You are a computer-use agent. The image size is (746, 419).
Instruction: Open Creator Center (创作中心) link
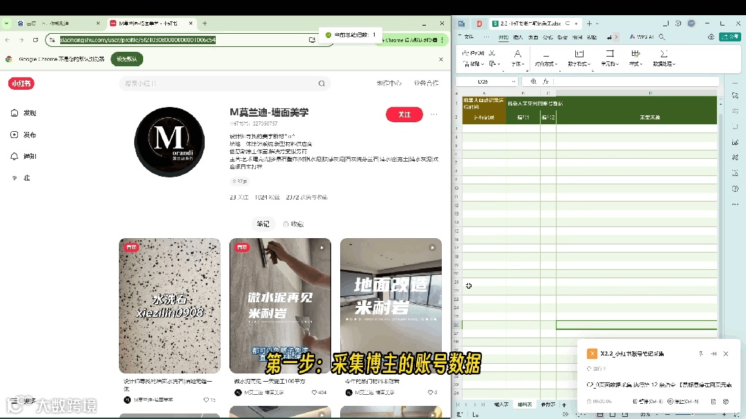[x=389, y=83]
